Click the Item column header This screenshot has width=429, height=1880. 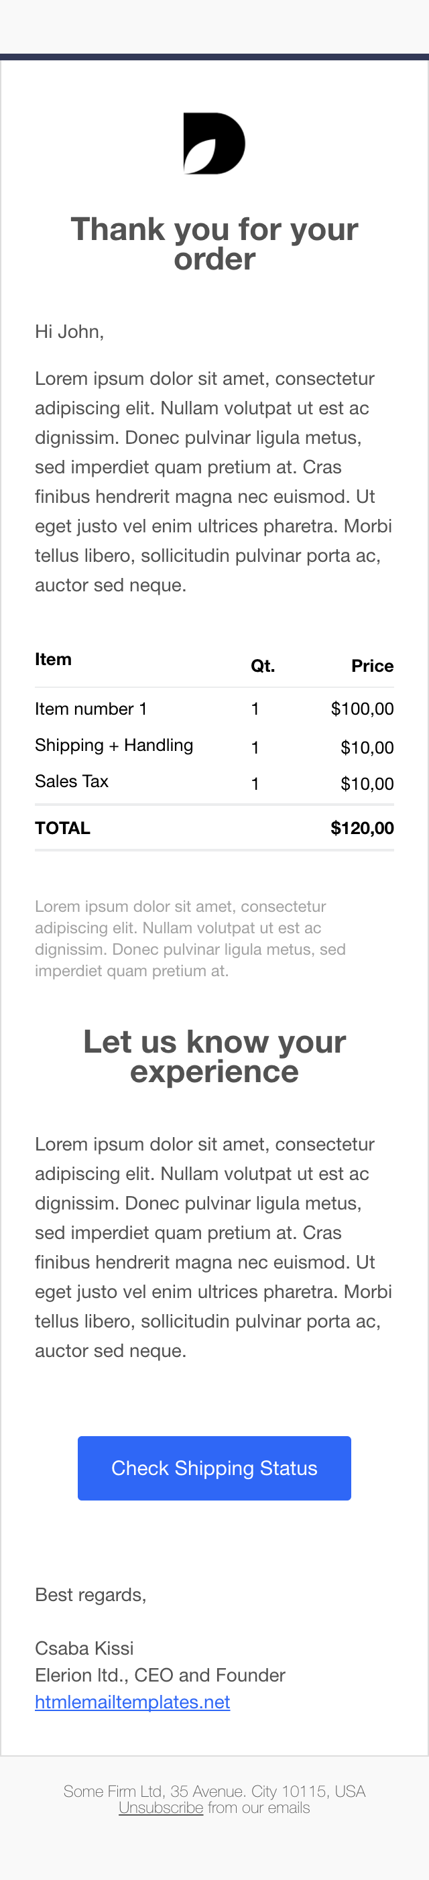(53, 659)
